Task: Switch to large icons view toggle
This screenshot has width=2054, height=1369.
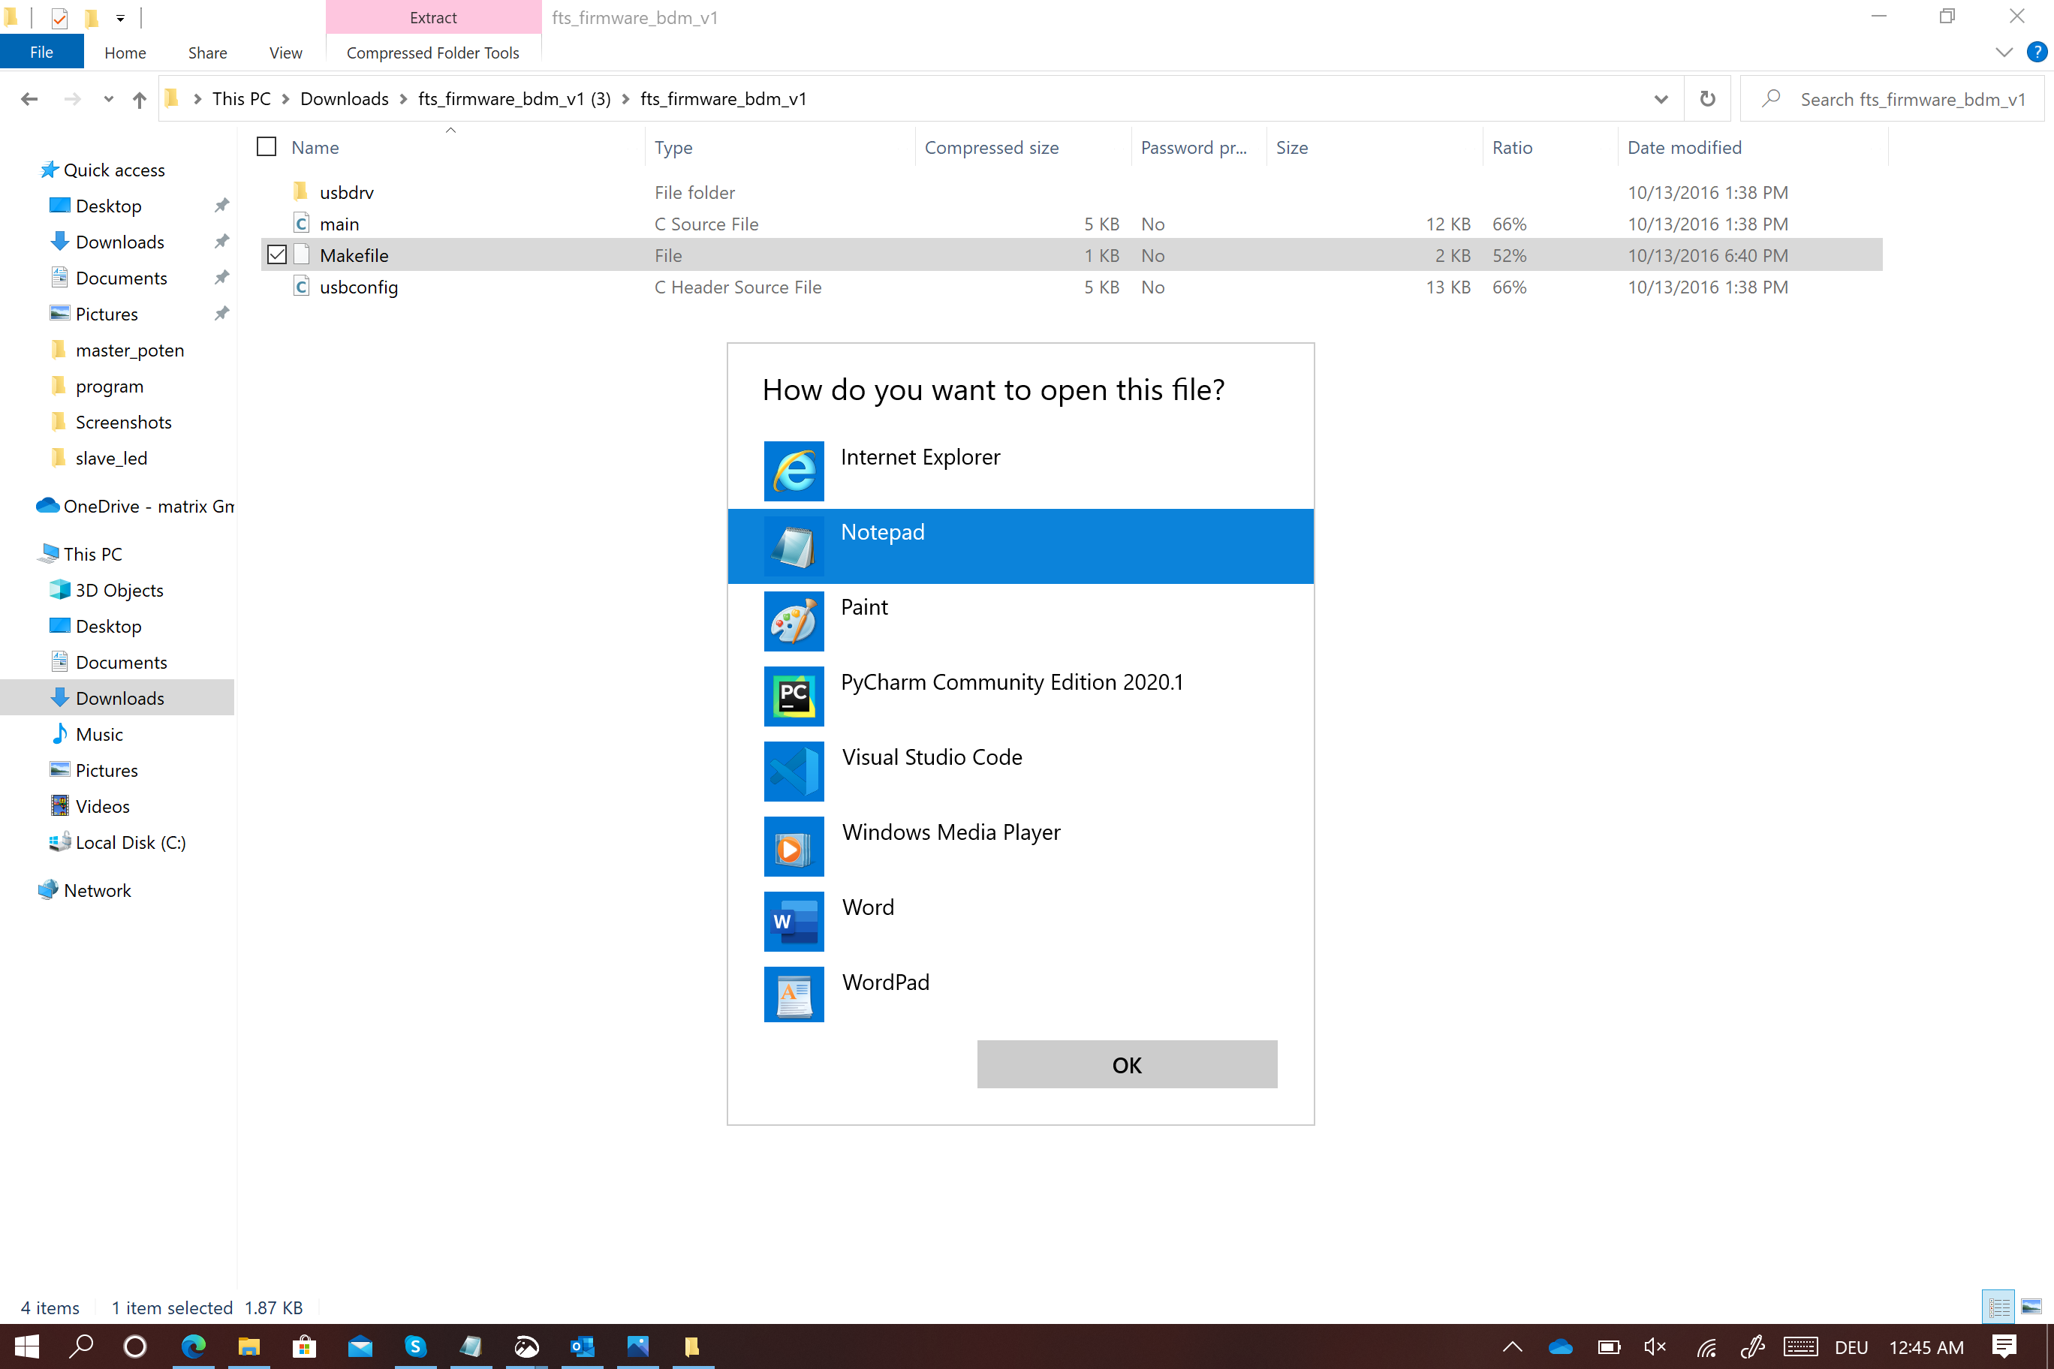Action: pos(2031,1307)
